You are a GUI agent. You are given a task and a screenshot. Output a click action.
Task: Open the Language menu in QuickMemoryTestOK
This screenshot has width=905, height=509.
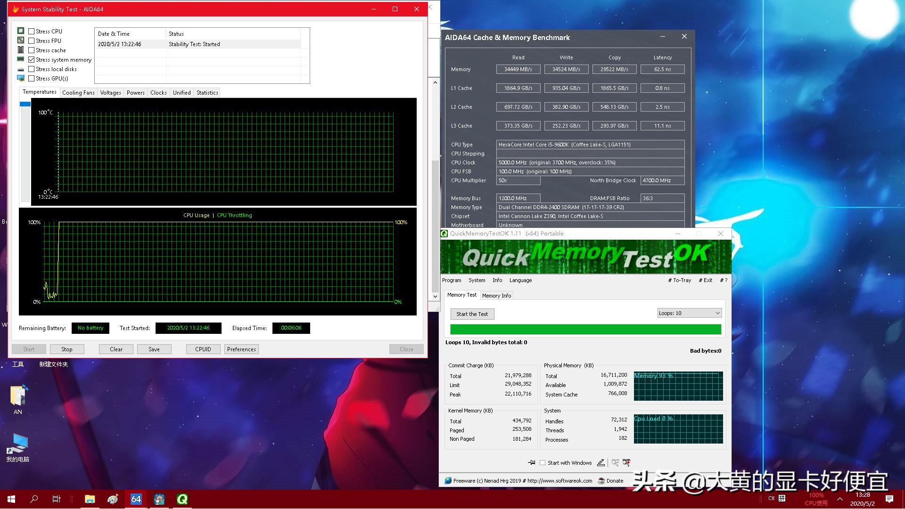pyautogui.click(x=520, y=280)
